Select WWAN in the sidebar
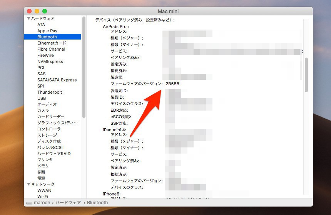The width and height of the screenshot is (331, 215). pyautogui.click(x=44, y=190)
